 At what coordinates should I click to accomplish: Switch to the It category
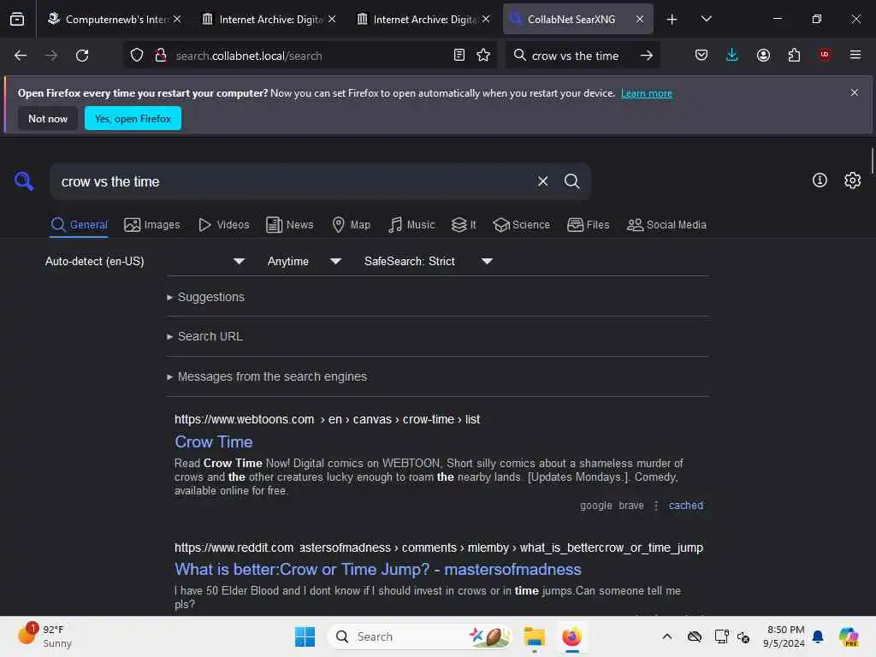pos(464,225)
